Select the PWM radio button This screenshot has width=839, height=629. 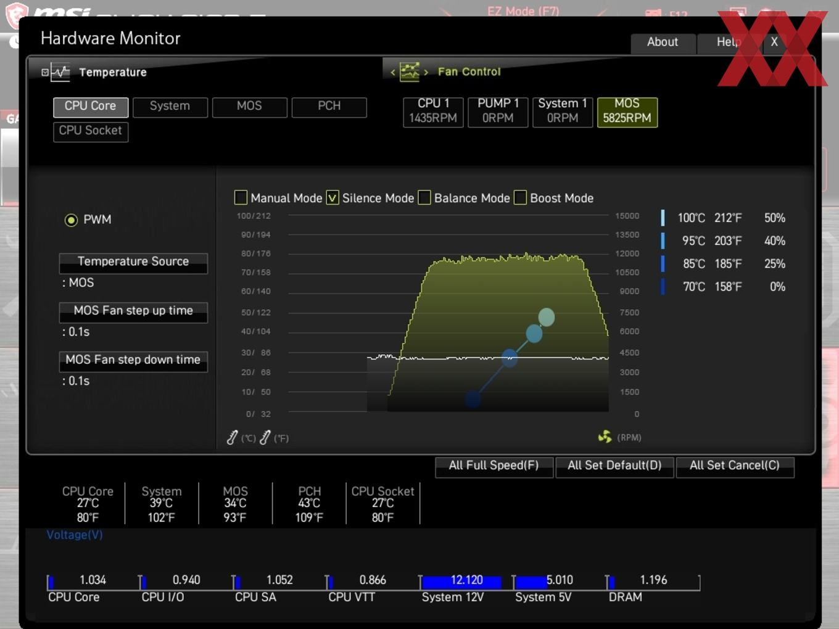click(72, 220)
